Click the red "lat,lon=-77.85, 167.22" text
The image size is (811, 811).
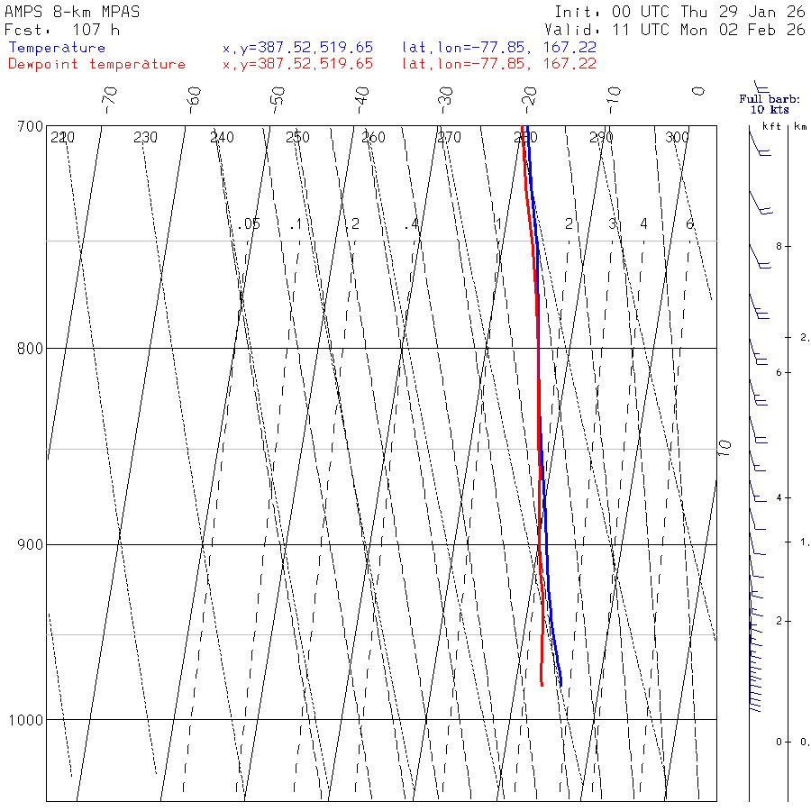tap(499, 64)
